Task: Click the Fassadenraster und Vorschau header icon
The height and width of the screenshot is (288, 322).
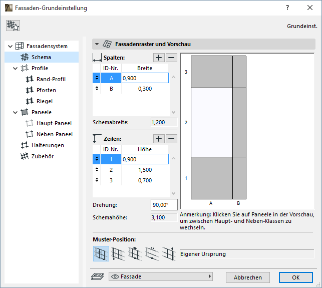Action: [107, 44]
